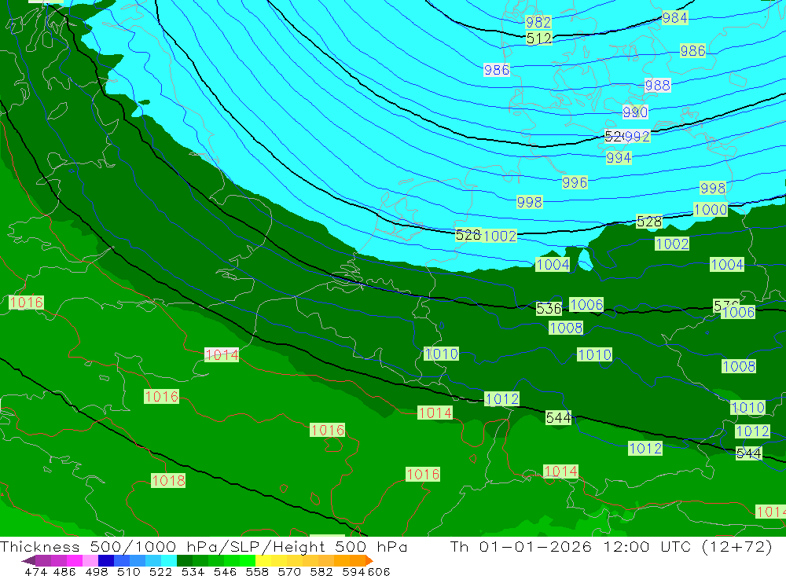This screenshot has width=786, height=576.
Task: Click the 1018 red isobar label
Action: (168, 481)
